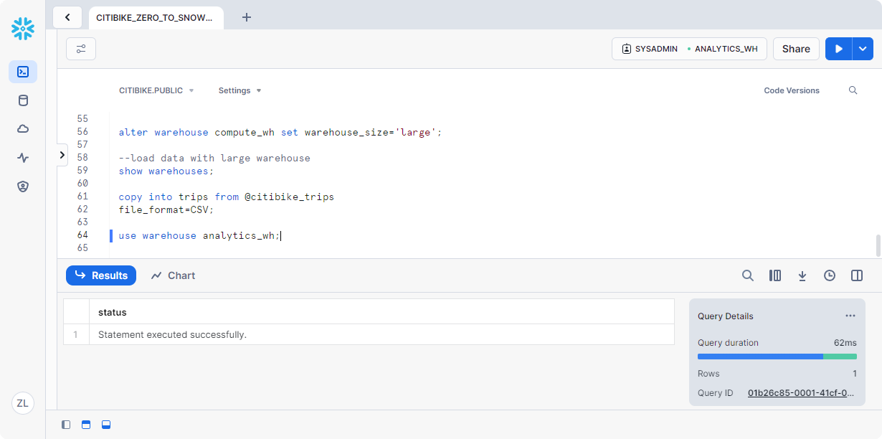Switch to the Chart tab
The image size is (882, 439).
(173, 275)
